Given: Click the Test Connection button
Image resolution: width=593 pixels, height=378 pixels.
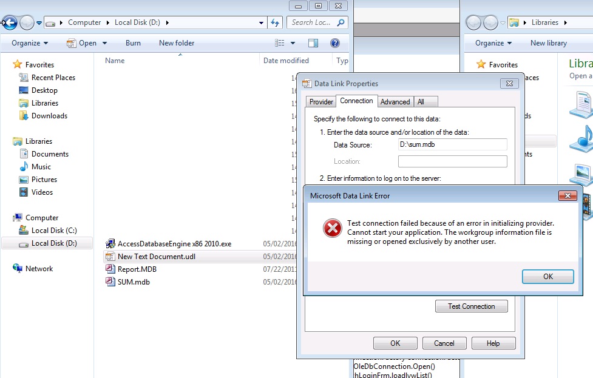Looking at the screenshot, I should (x=471, y=306).
